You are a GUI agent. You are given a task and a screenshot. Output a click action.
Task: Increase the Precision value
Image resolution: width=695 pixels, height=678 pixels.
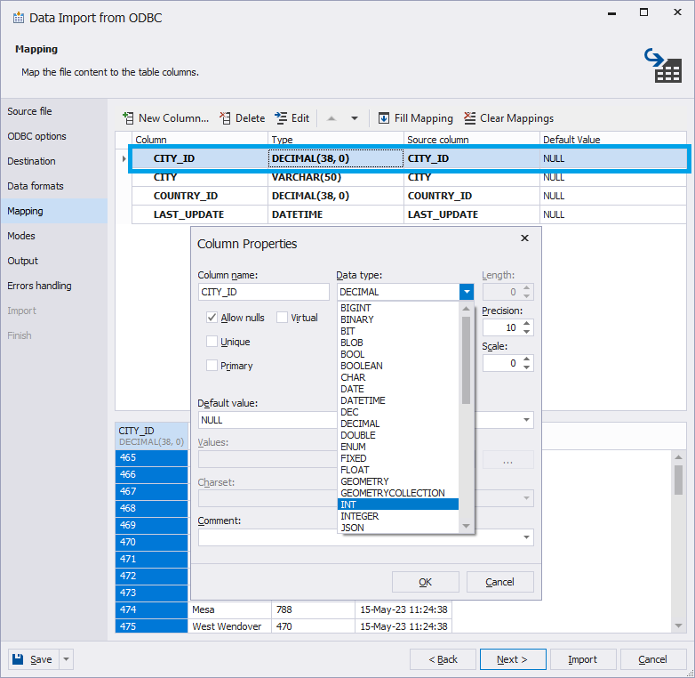pos(526,324)
